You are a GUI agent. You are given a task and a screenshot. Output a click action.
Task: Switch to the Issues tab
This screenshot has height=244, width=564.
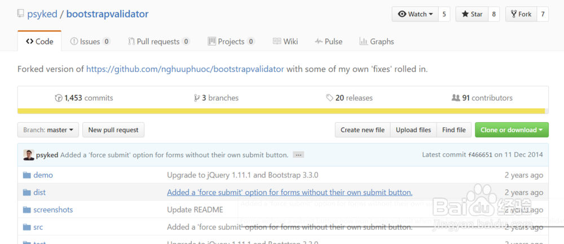(x=90, y=41)
